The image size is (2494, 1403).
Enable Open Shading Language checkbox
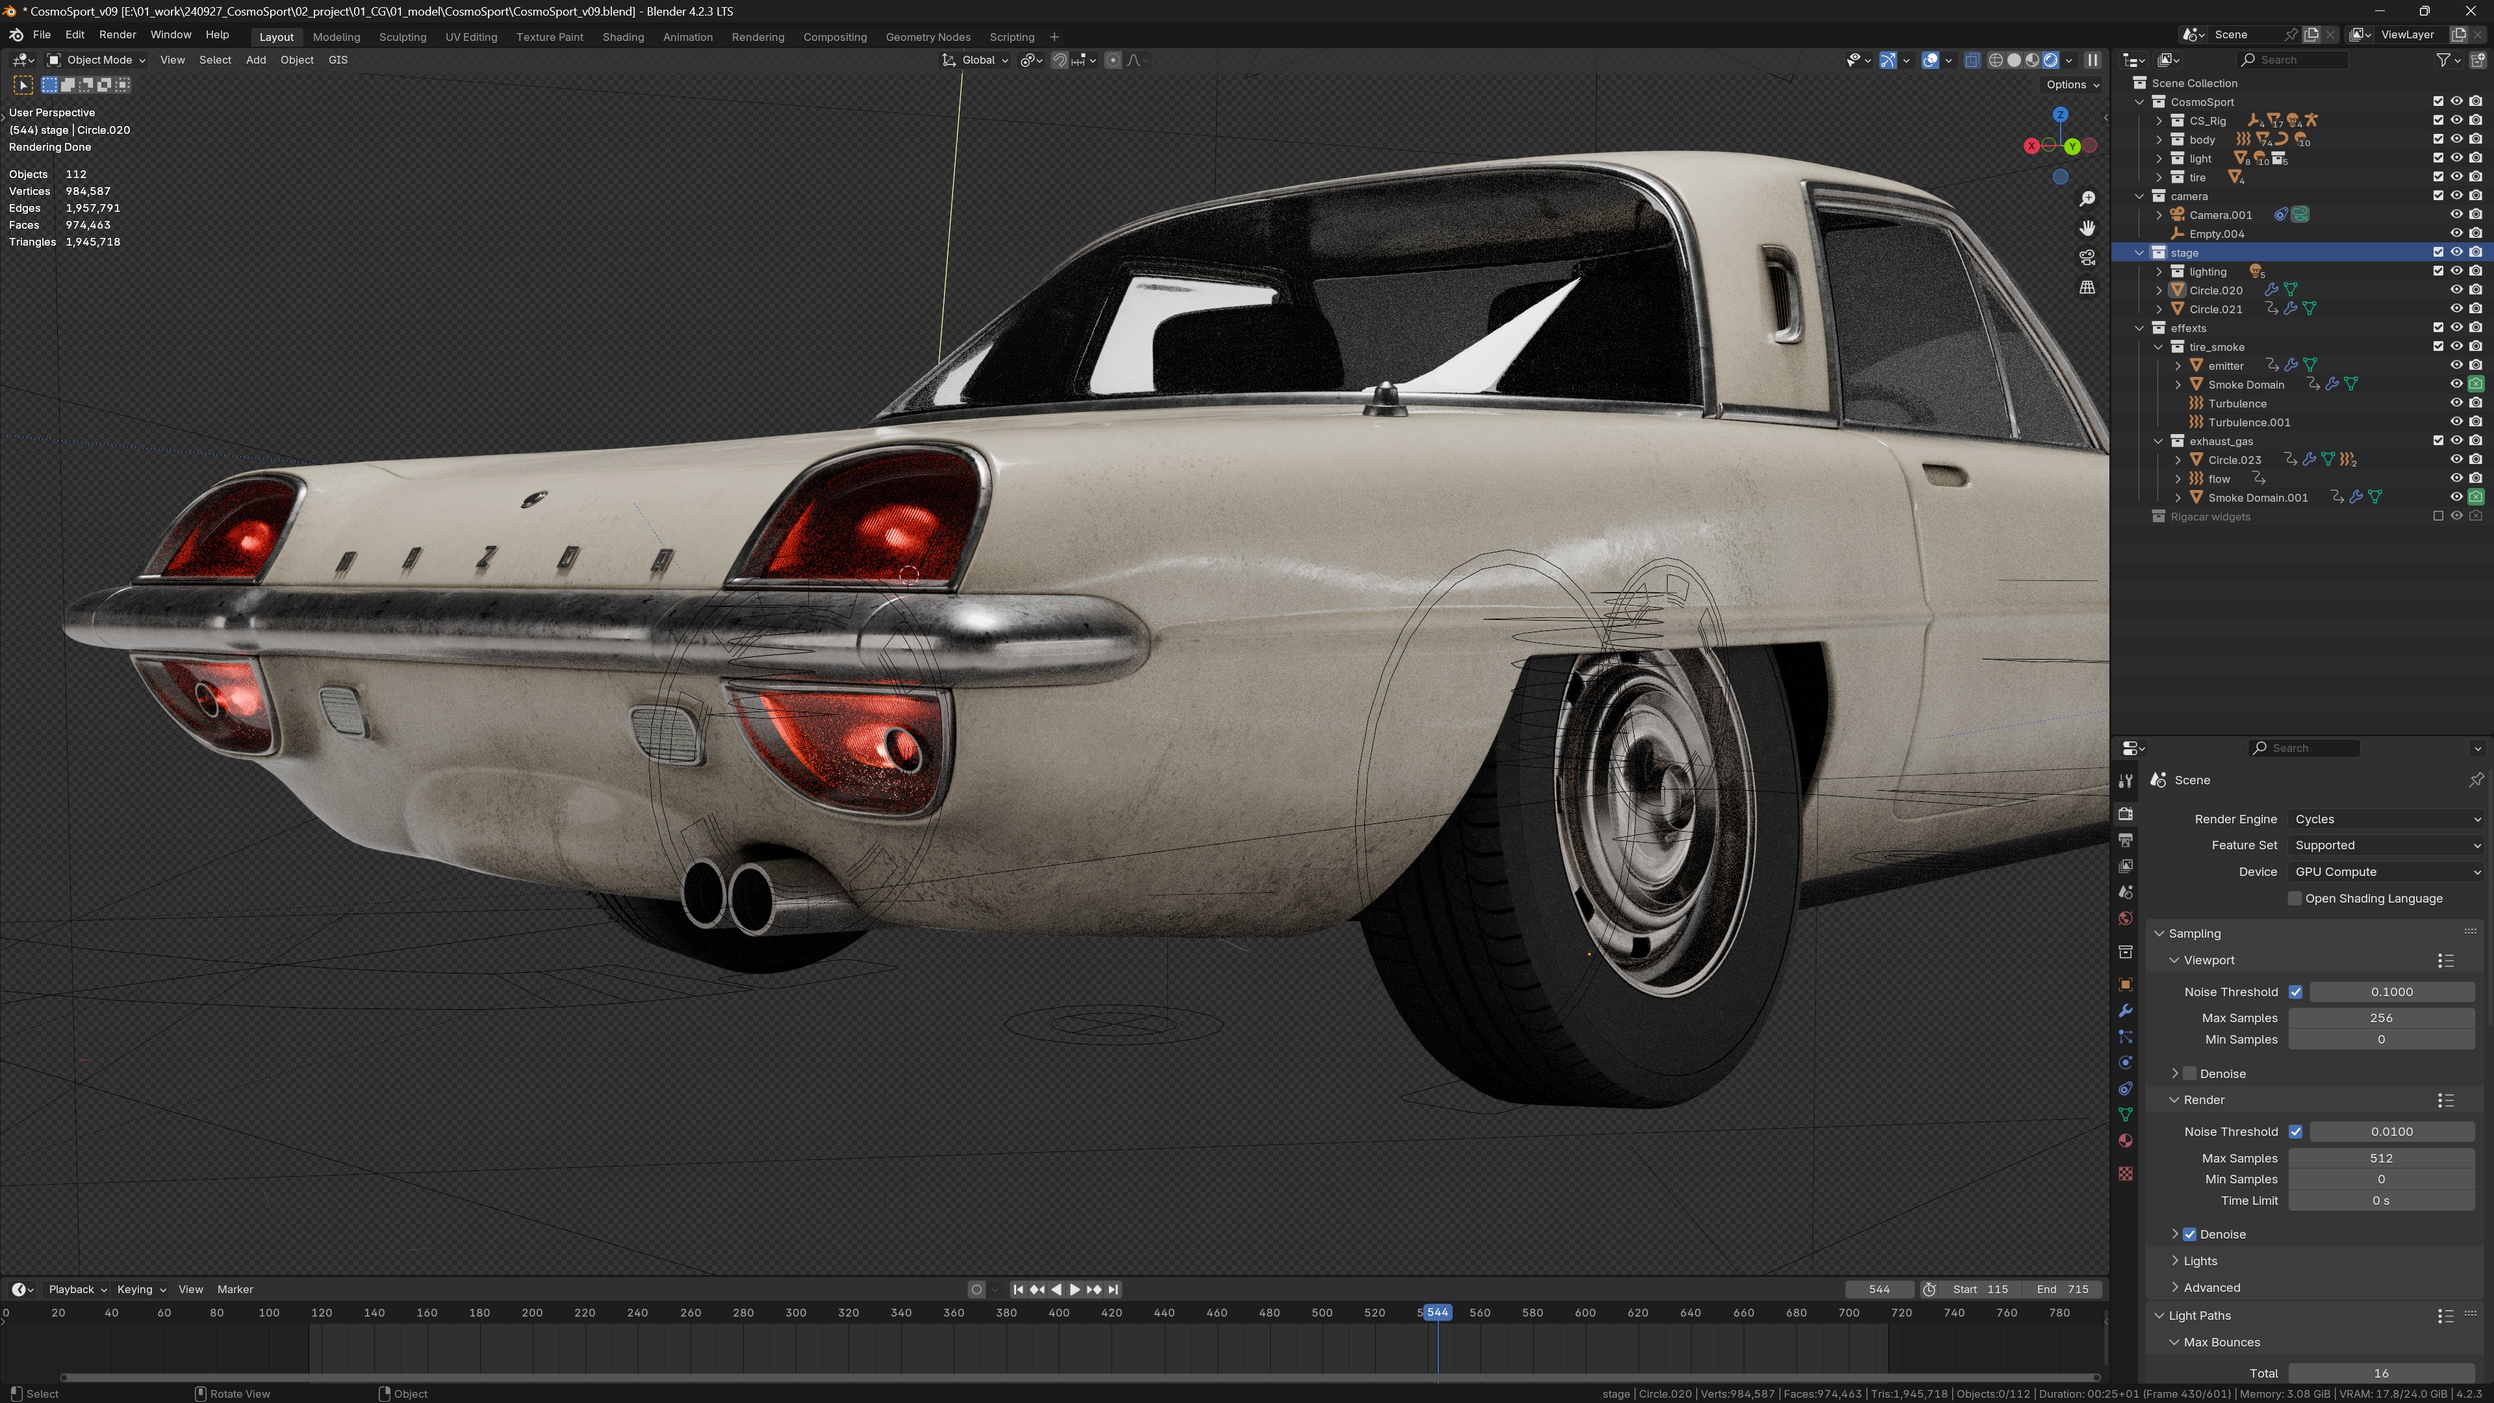(x=2294, y=899)
